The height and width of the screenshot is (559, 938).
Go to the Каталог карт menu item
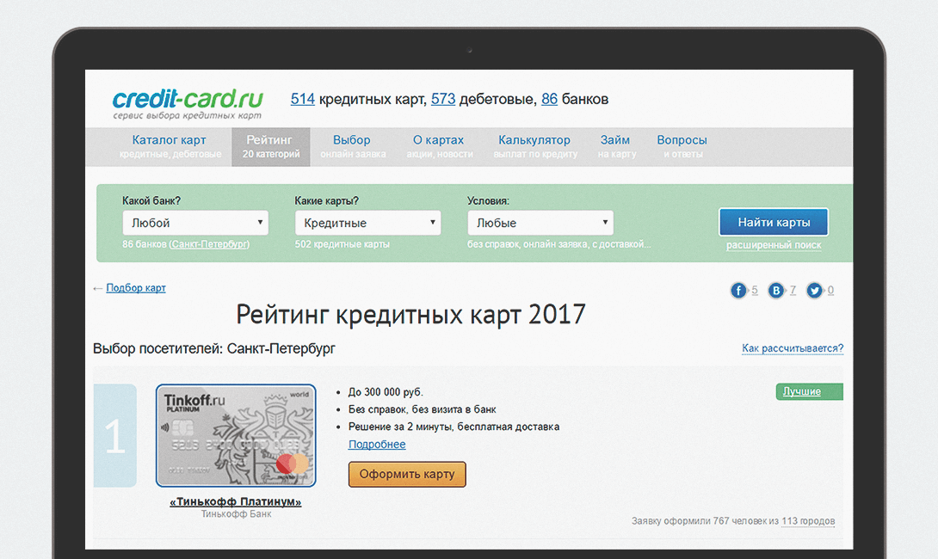click(170, 146)
